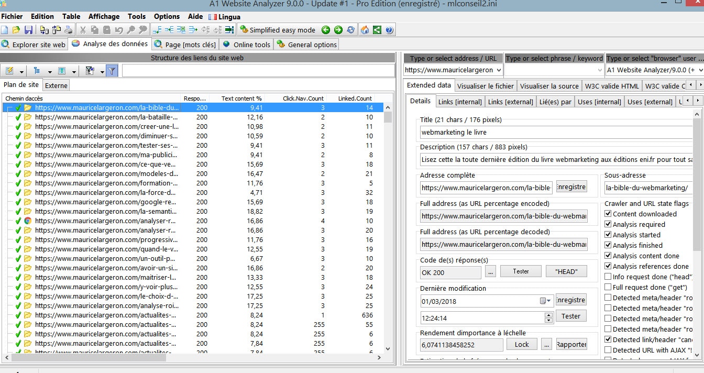Click the first teal tree-structure icon after search tools
This screenshot has height=373, width=704.
(x=157, y=30)
